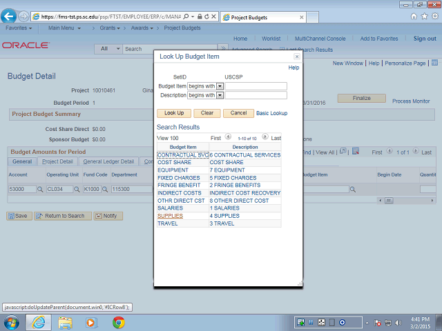Click the Save button
The width and height of the screenshot is (442, 331).
19,216
